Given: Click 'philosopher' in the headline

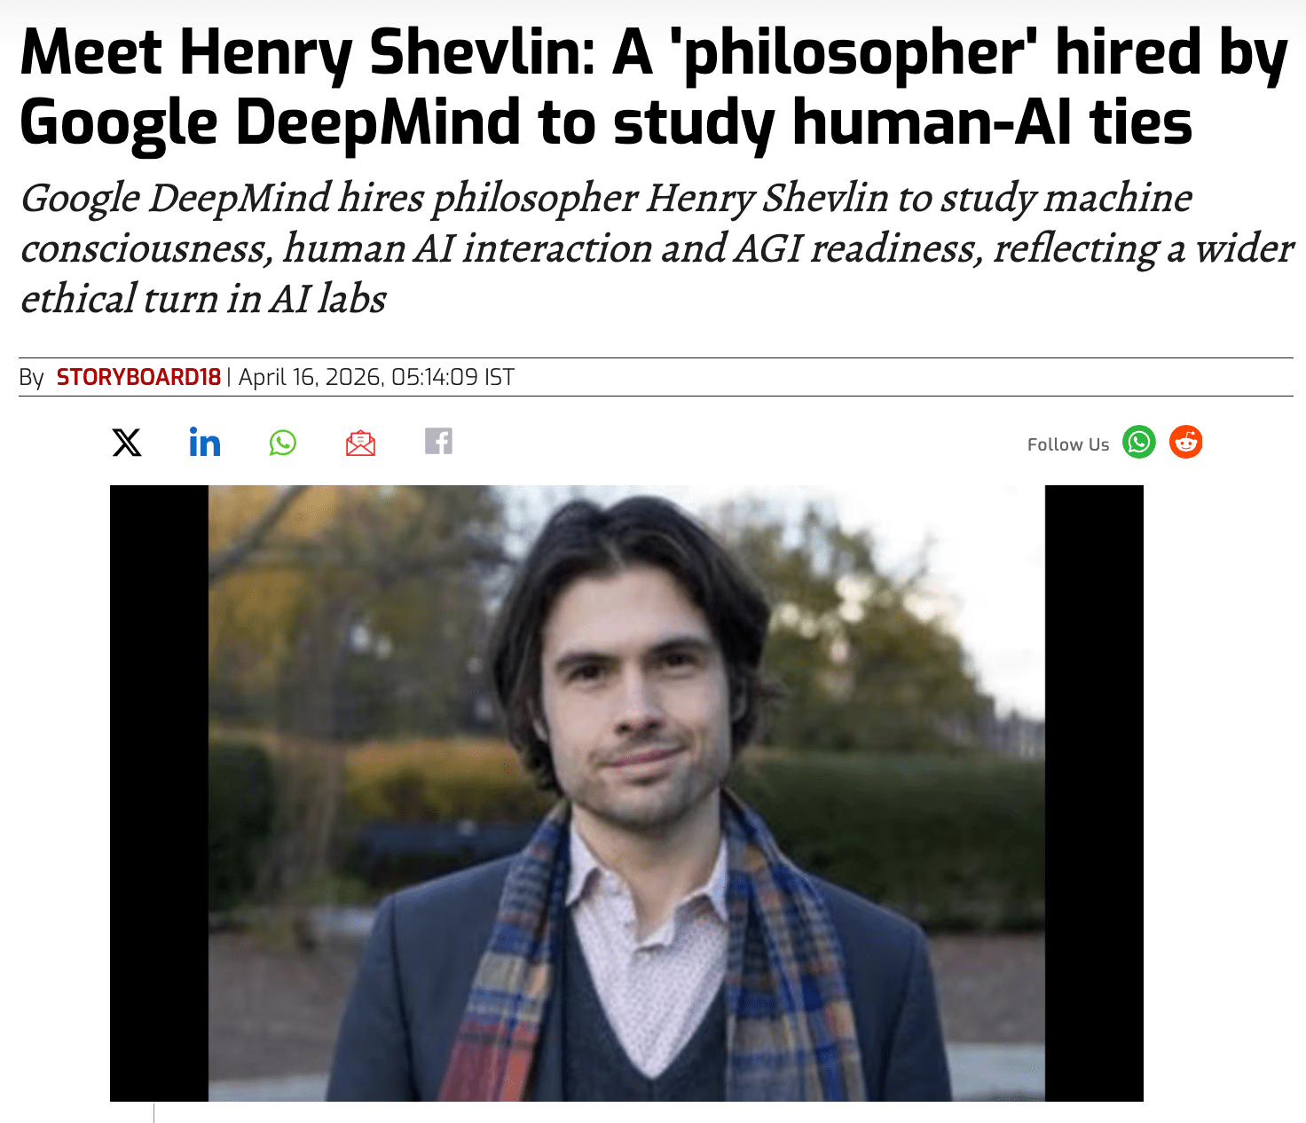Looking at the screenshot, I should pyautogui.click(x=854, y=53).
